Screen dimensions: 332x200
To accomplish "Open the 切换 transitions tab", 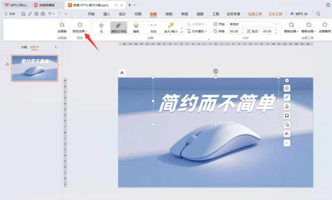I will pyautogui.click(x=138, y=14).
